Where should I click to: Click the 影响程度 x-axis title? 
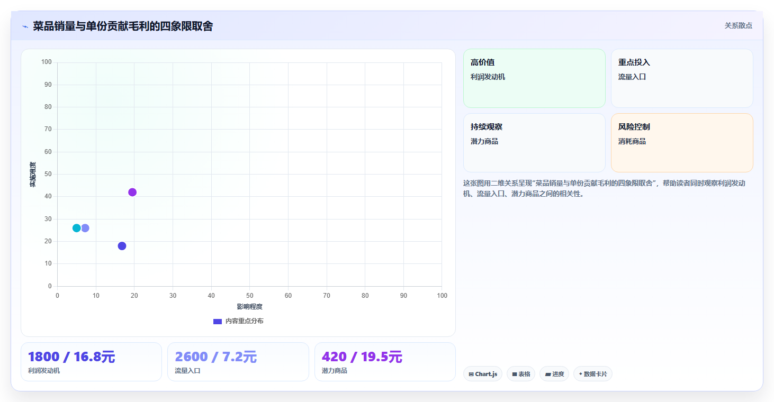pyautogui.click(x=249, y=307)
